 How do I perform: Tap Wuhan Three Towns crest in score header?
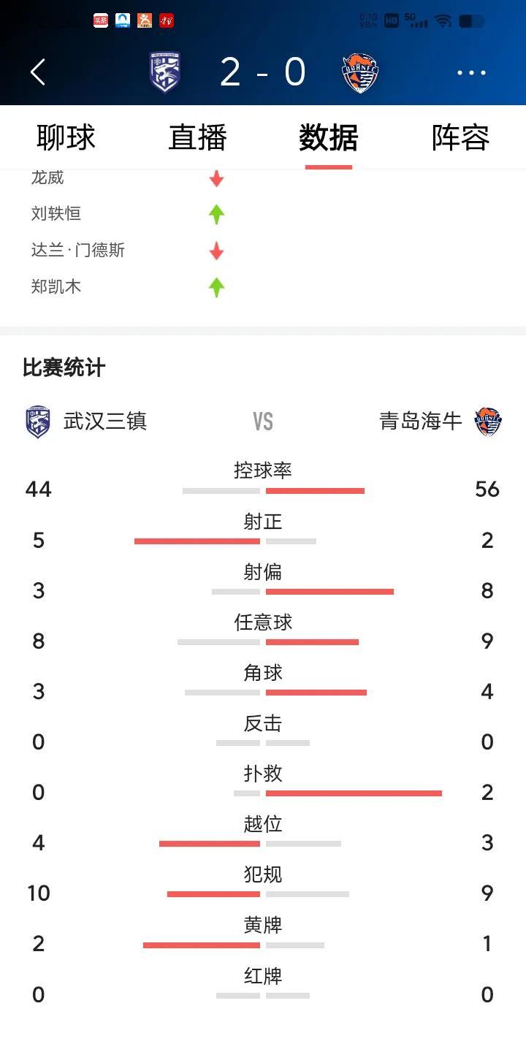[x=165, y=72]
